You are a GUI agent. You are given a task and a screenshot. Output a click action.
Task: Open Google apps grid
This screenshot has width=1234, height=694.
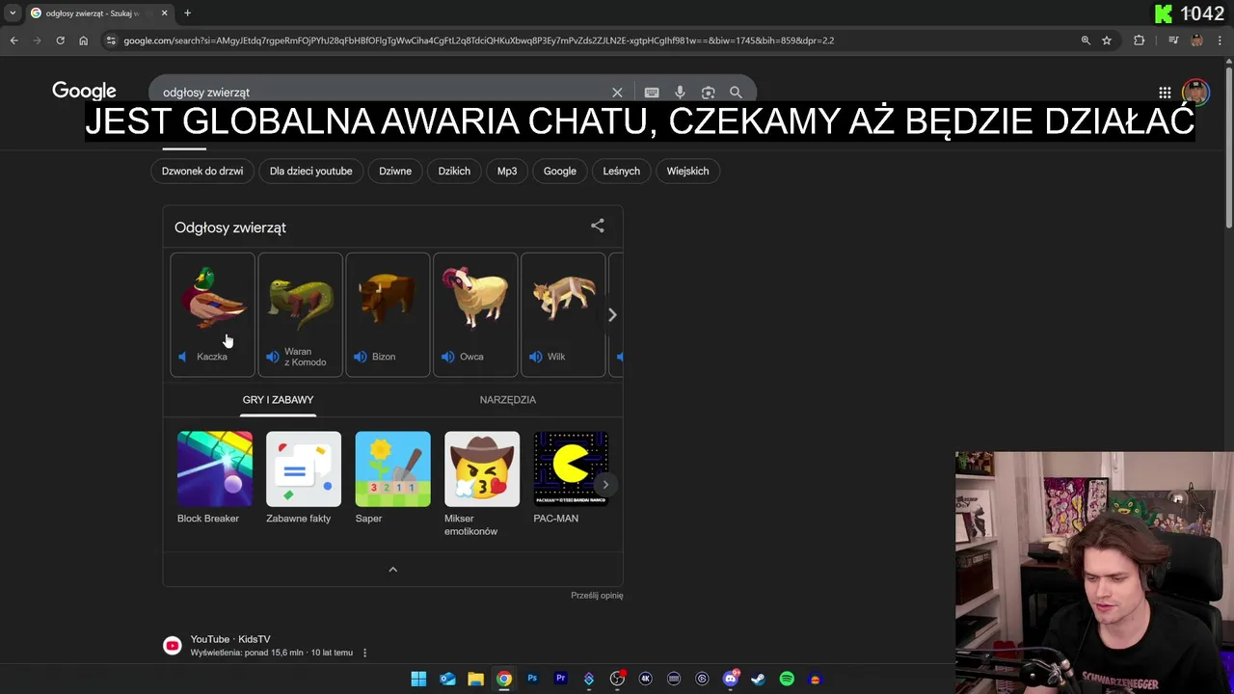point(1165,93)
